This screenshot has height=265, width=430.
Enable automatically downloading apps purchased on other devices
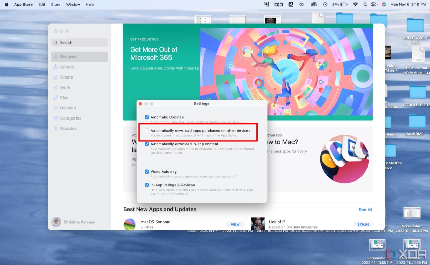[147, 130]
